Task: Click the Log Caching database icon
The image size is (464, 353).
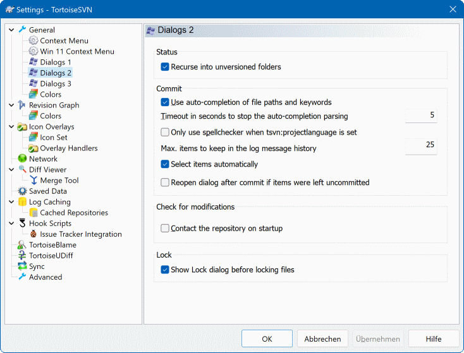Action: point(22,201)
